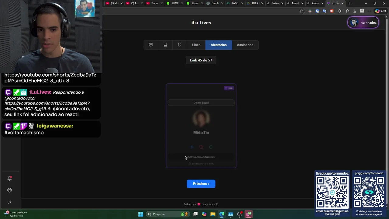Open browser extensions puzzle icon
The width and height of the screenshot is (389, 219).
pos(339,11)
